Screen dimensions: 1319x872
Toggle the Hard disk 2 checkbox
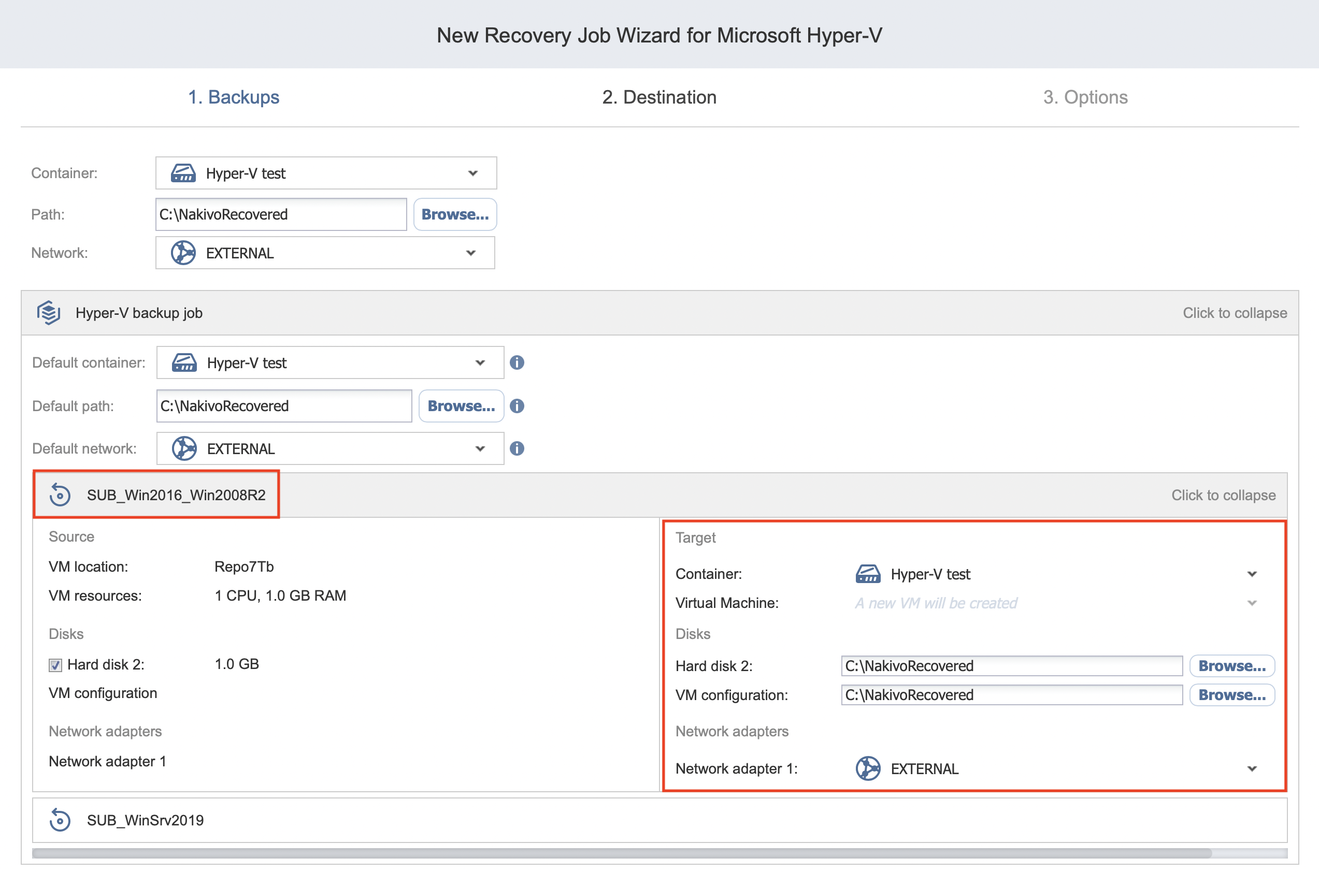[x=55, y=665]
